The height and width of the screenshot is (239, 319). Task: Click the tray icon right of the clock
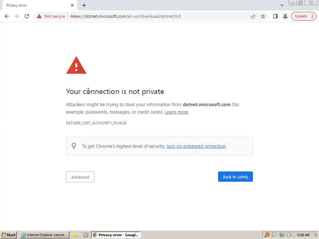point(315,235)
